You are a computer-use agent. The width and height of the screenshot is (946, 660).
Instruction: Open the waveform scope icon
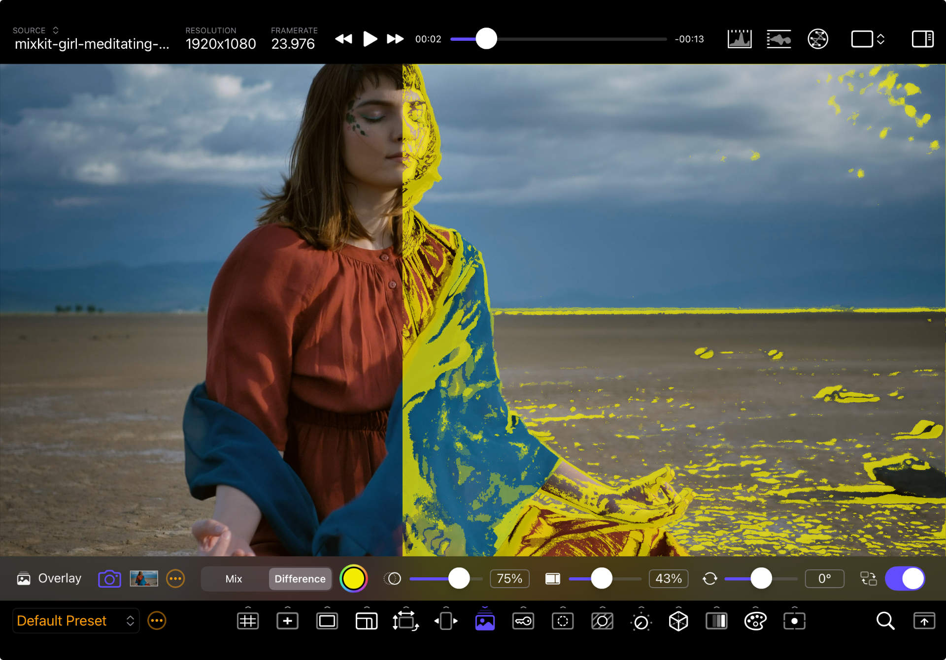[778, 39]
